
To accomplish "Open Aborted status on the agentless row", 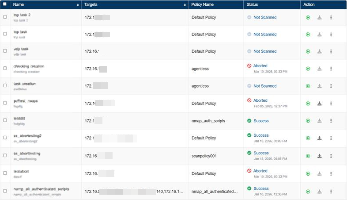I will click(260, 66).
